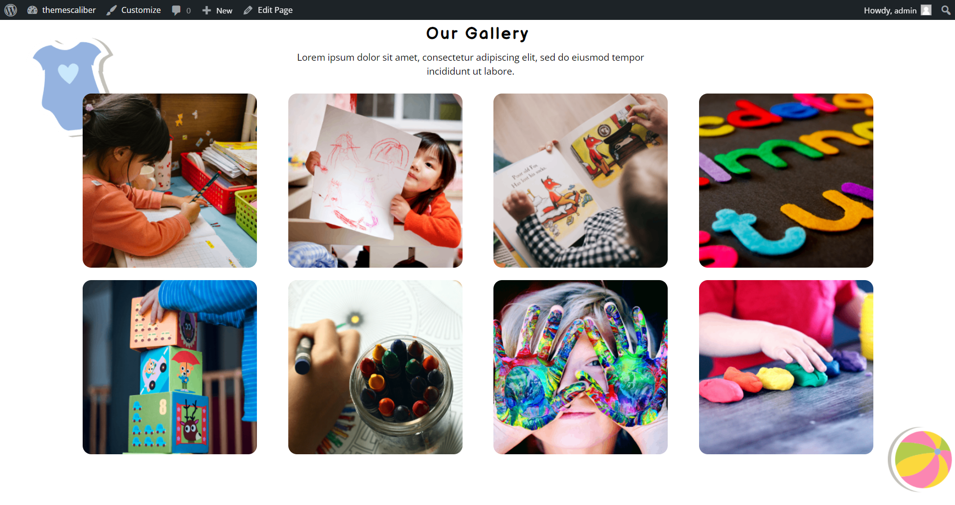Open the themescaliber dashboard icon
The width and height of the screenshot is (955, 505).
point(32,10)
